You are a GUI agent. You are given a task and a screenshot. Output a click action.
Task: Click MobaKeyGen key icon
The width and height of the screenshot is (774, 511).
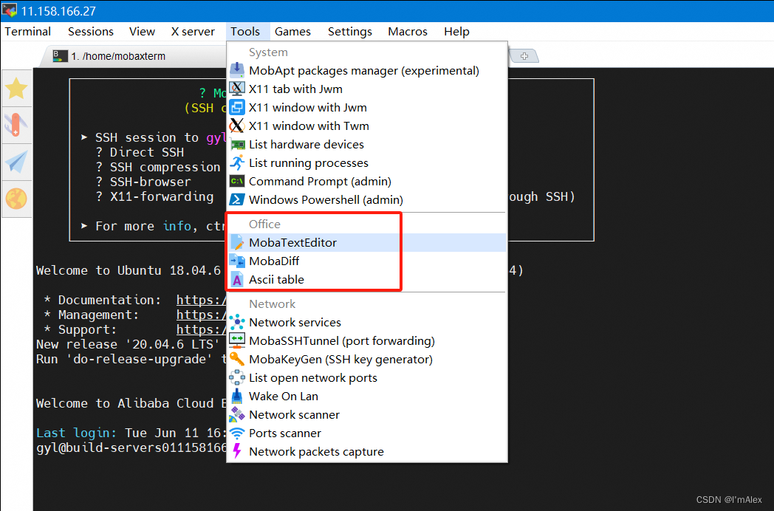click(237, 359)
